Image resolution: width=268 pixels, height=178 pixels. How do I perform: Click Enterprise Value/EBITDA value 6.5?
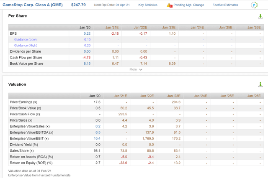tap(98, 132)
